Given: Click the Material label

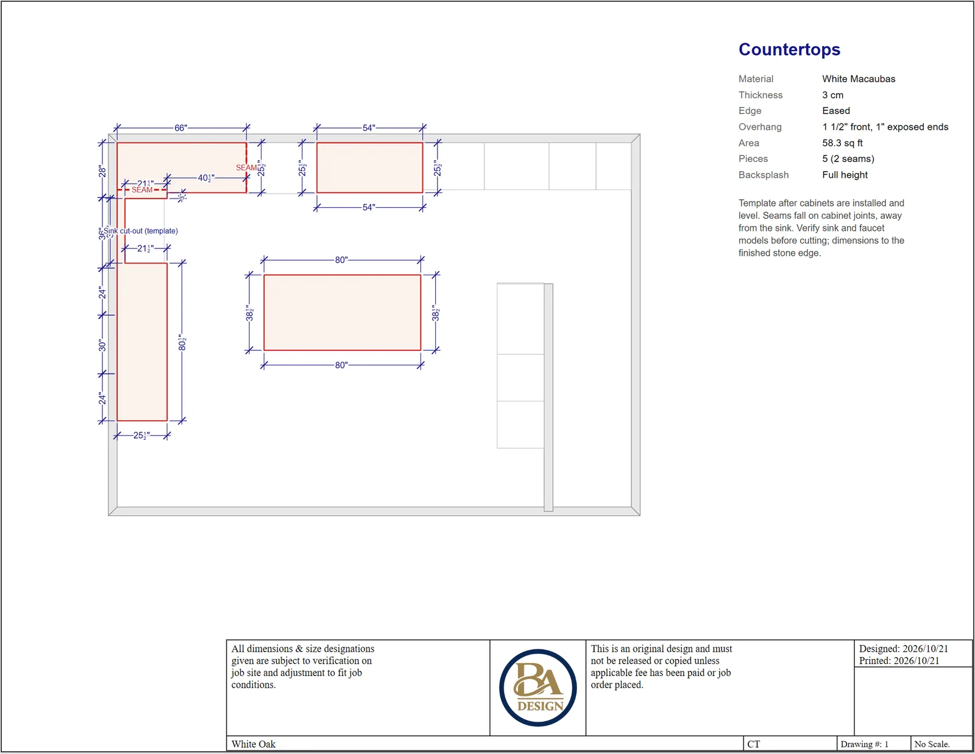Looking at the screenshot, I should pos(756,79).
